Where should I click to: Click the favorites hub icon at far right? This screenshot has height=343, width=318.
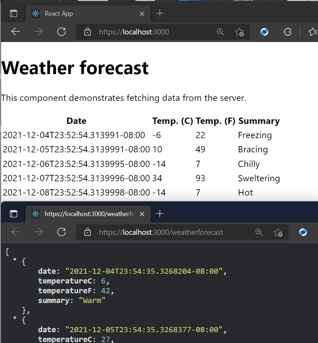(312, 32)
